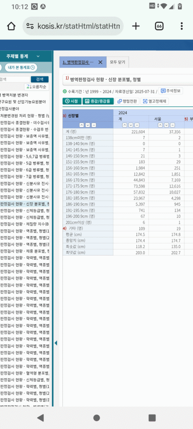This screenshot has width=193, height=429.
Task: Open 연구요원 및 산업기능요원분야 tree item
Action: click(x=23, y=102)
